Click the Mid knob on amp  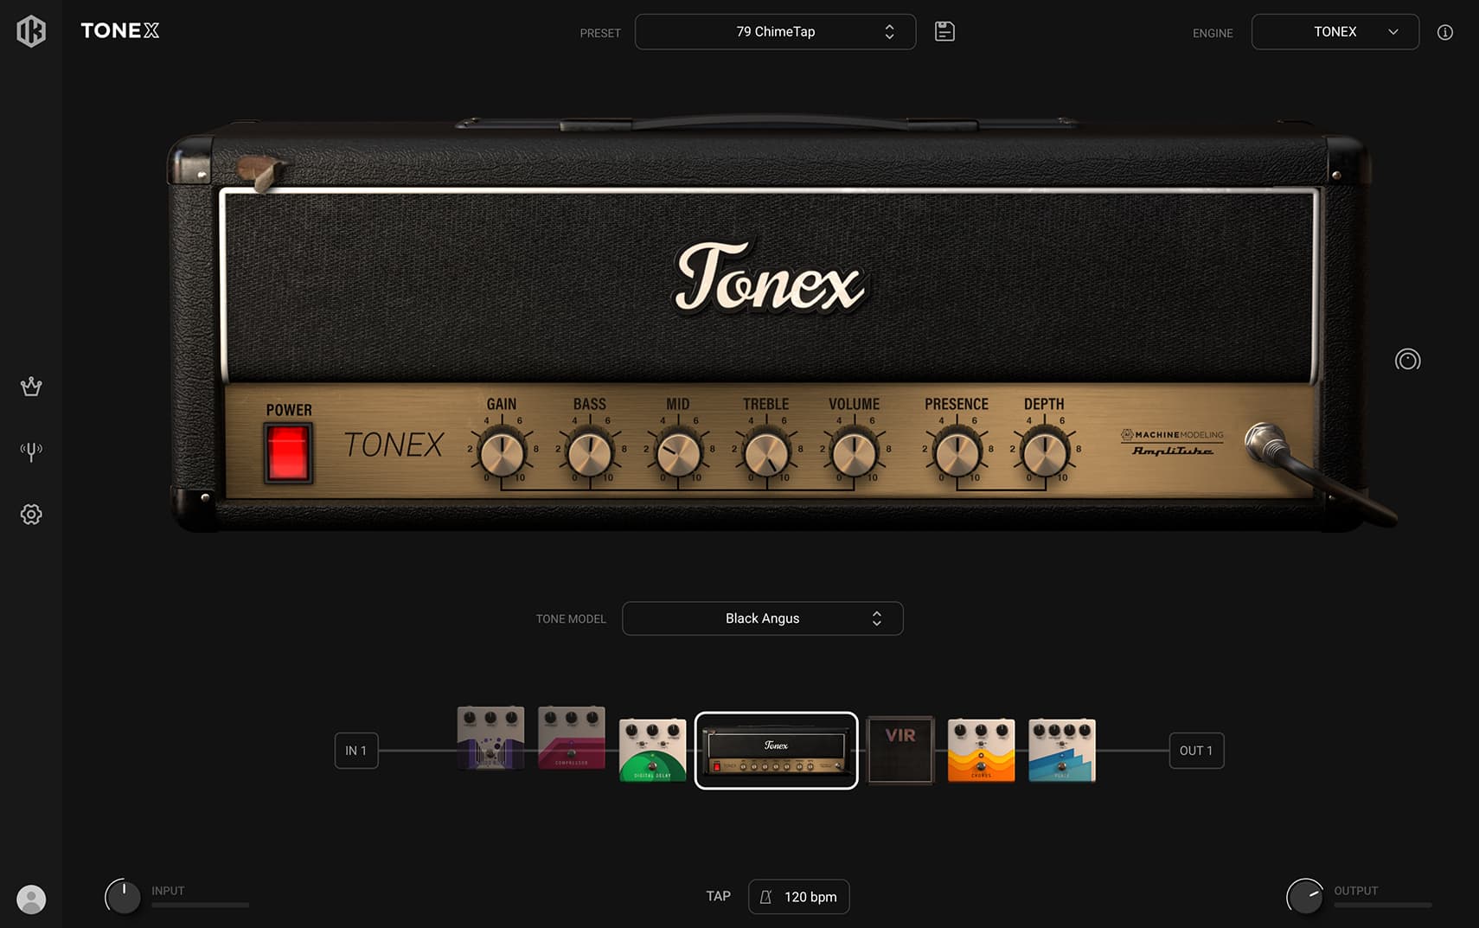pyautogui.click(x=678, y=454)
